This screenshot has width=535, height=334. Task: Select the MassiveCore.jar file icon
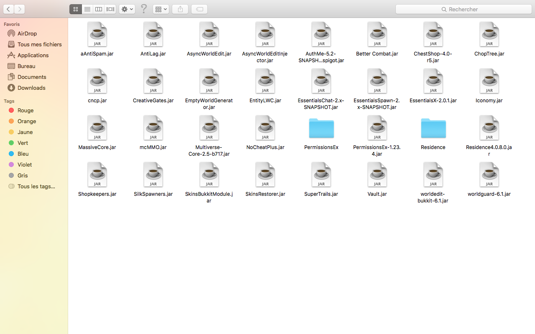click(x=97, y=128)
